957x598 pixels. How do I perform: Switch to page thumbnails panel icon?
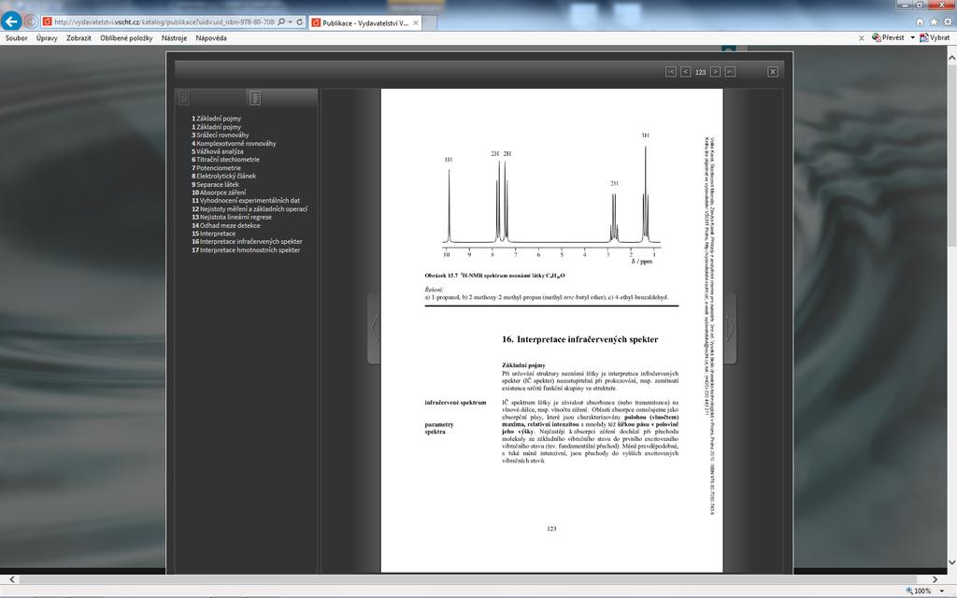(184, 97)
